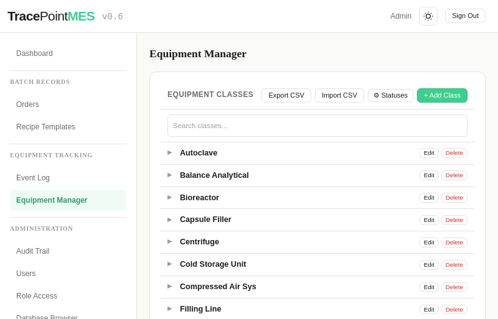The width and height of the screenshot is (498, 319).
Task: Select Equipment Manager in sidebar
Action: pos(68,200)
